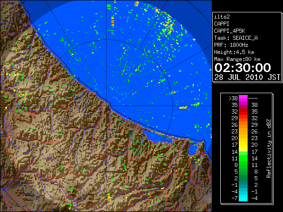
Task: Click the 02:30:00 timestamp
Action: tap(243, 68)
